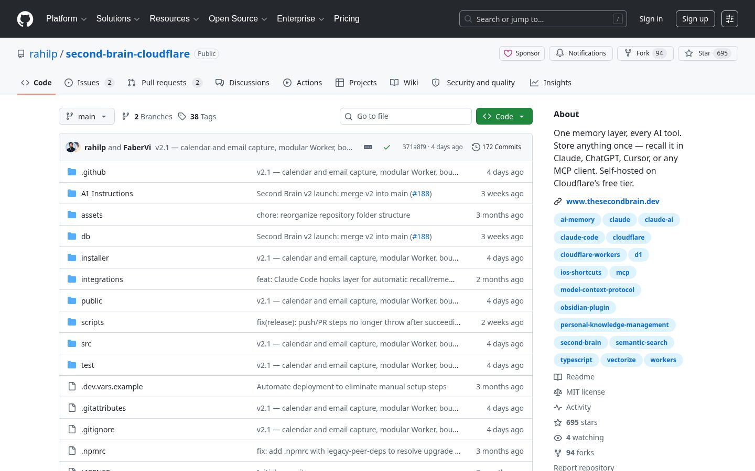This screenshot has height=471, width=755.
Task: Open the www.thesecondbrain.dev website link
Action: click(613, 201)
